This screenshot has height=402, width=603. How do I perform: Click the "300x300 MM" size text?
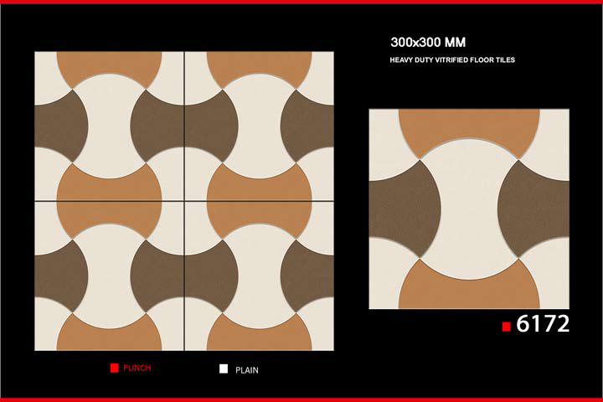[428, 43]
